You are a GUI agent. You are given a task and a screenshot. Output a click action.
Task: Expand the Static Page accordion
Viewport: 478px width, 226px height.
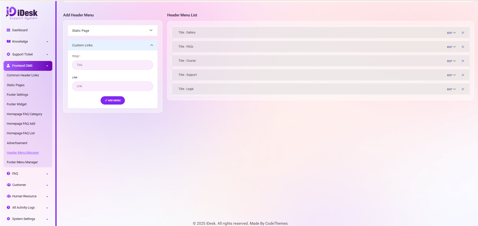tap(112, 30)
